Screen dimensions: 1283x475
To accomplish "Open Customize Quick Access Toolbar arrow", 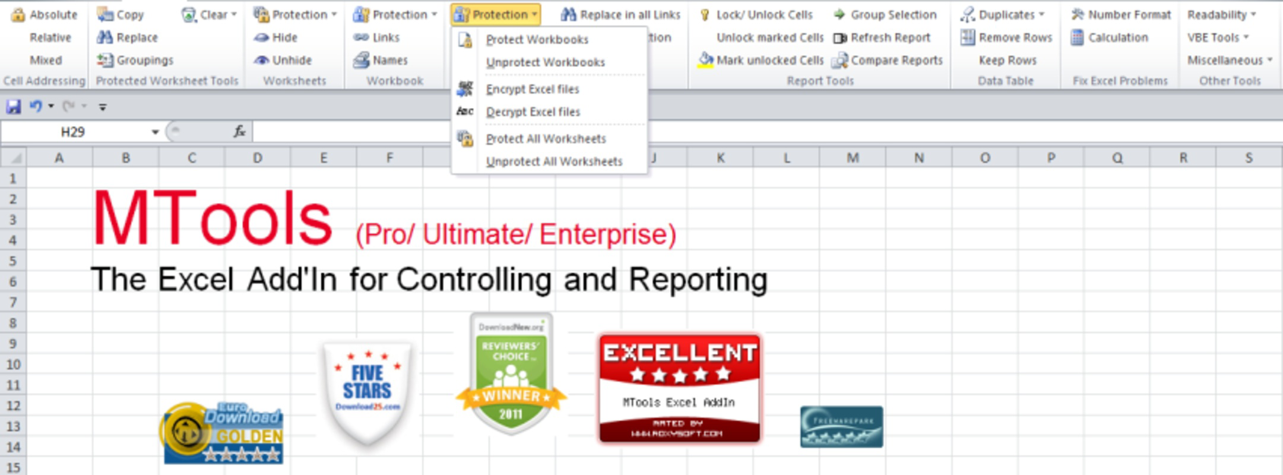I will [103, 107].
